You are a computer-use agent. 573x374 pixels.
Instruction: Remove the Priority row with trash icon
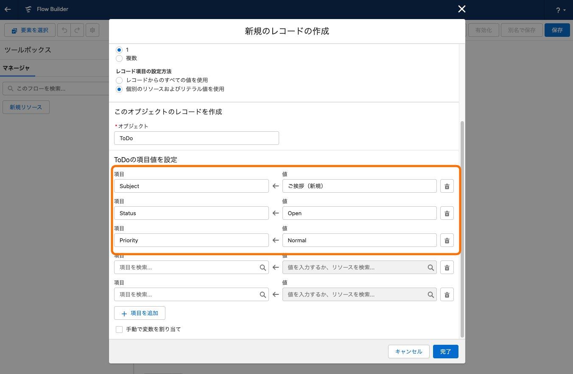447,240
